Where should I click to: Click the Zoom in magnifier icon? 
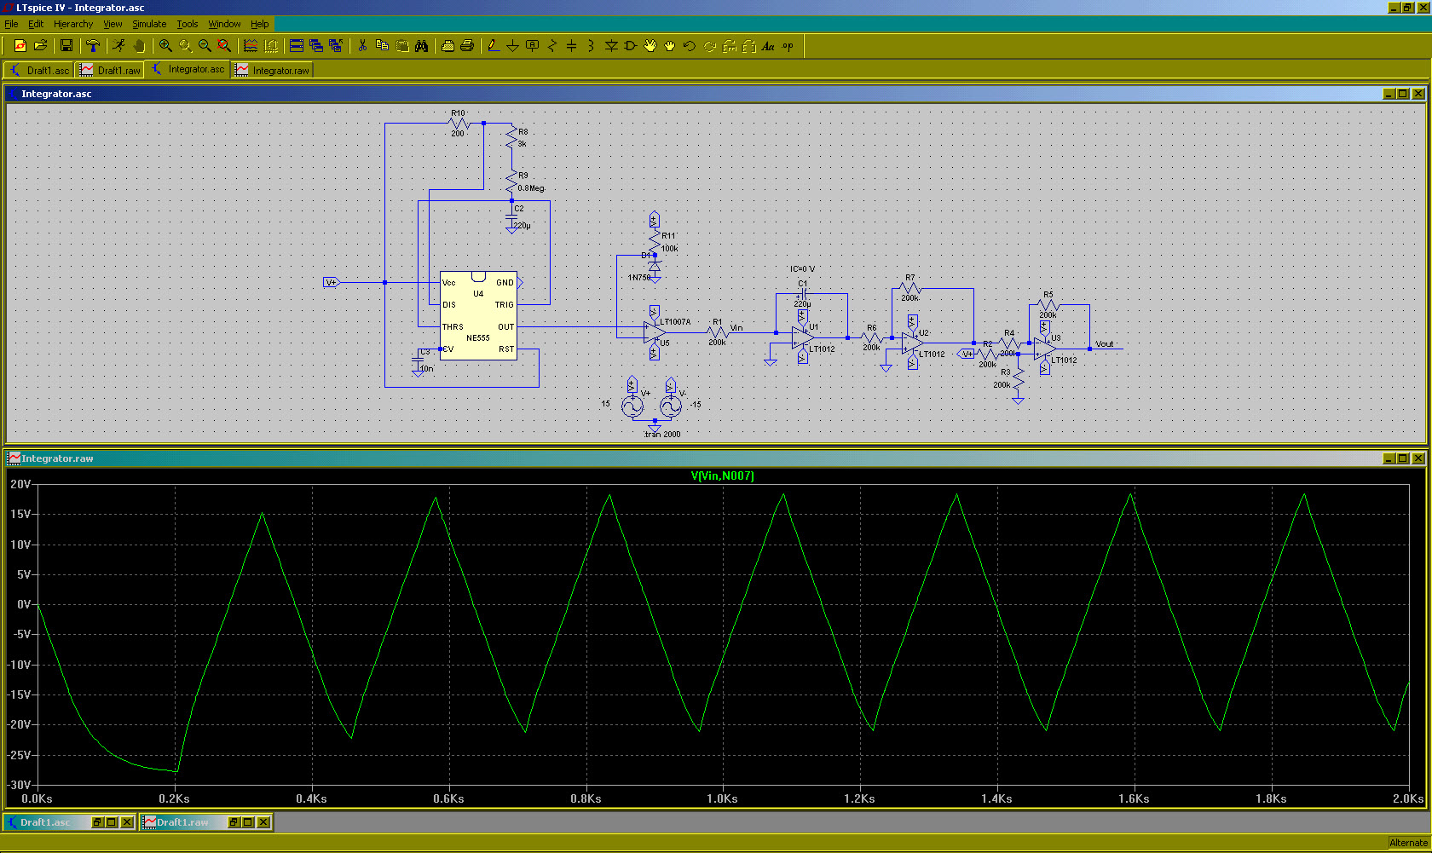click(x=165, y=46)
